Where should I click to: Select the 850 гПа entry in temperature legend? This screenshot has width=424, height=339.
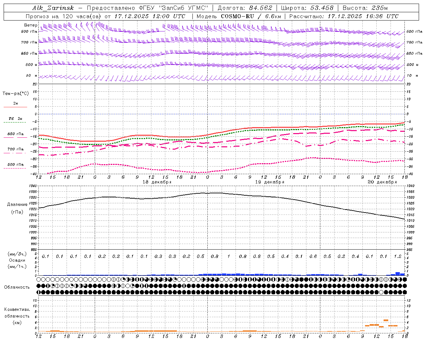[16, 134]
